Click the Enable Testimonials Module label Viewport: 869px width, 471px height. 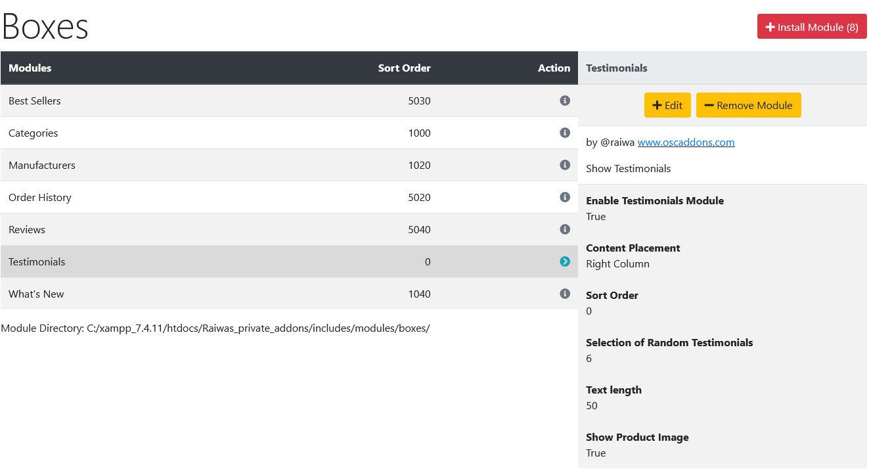(655, 200)
